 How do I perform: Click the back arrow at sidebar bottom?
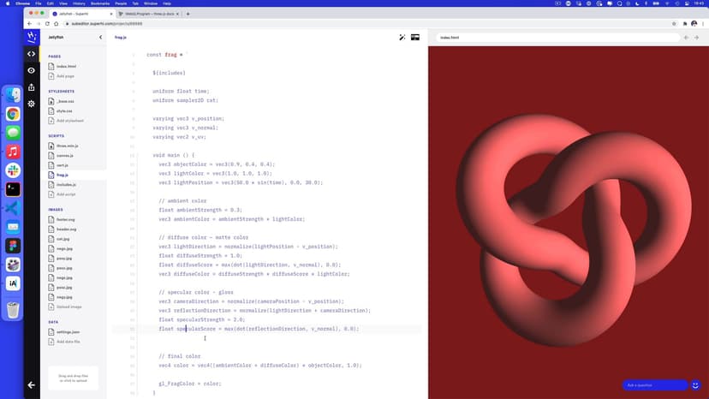click(32, 385)
